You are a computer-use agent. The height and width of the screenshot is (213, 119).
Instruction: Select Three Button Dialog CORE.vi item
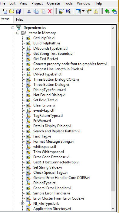(56, 79)
